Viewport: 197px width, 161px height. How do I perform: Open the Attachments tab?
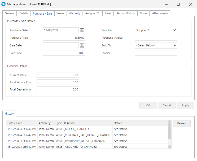160,13
